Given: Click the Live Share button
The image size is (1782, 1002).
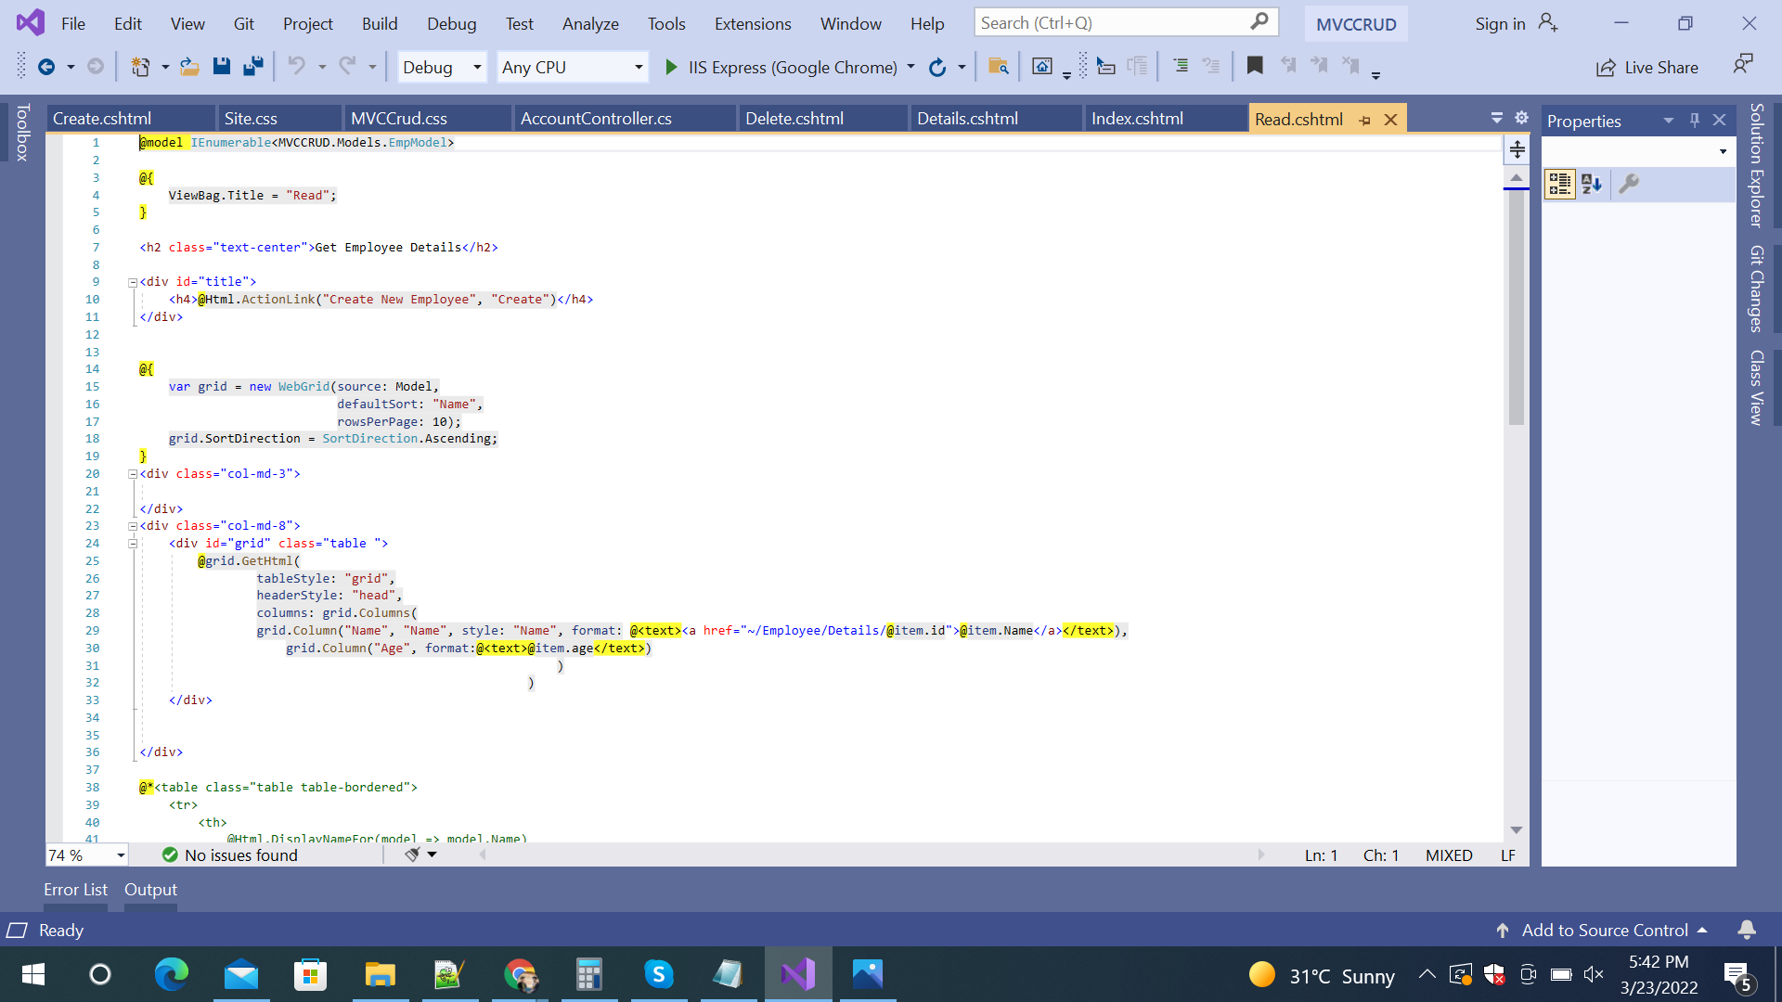Looking at the screenshot, I should (x=1647, y=67).
